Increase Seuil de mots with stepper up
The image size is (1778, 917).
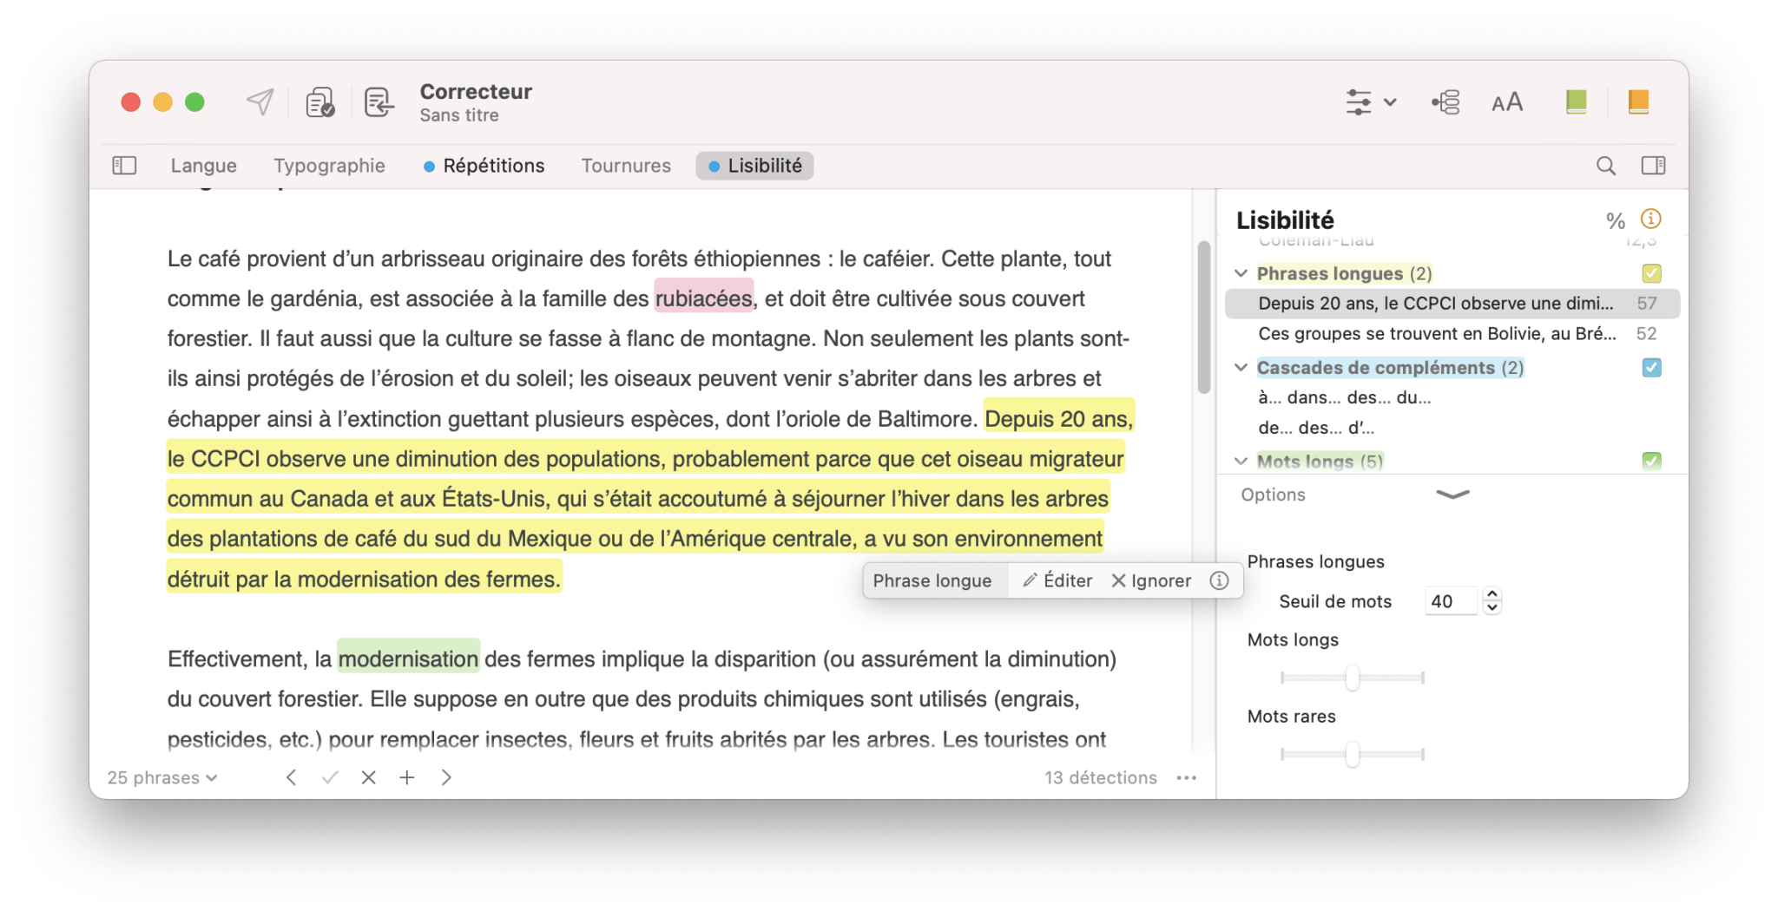pyautogui.click(x=1492, y=594)
